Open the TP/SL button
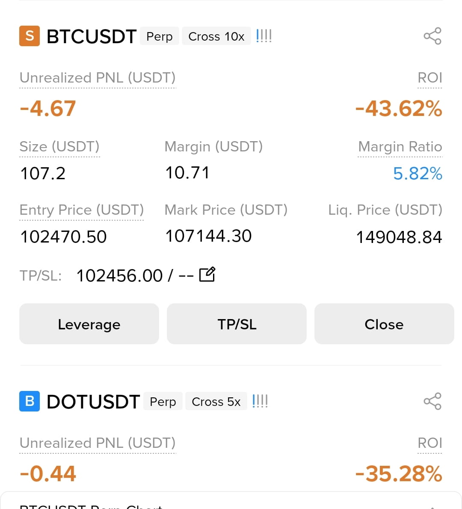This screenshot has height=509, width=462. coord(237,324)
